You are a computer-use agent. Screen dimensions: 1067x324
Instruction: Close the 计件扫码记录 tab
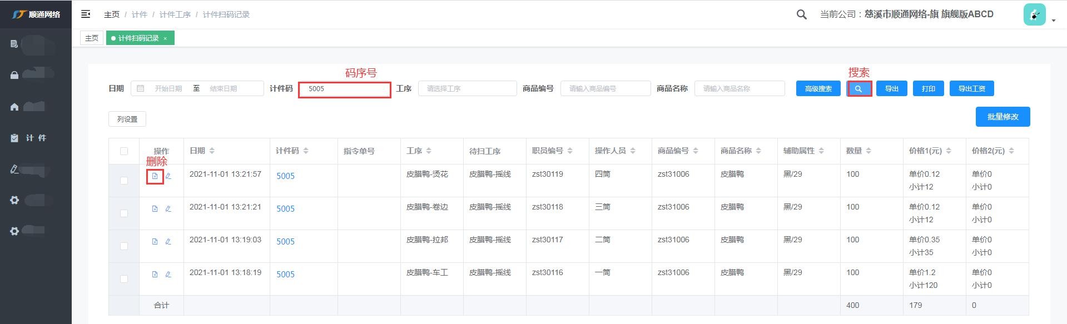click(165, 38)
